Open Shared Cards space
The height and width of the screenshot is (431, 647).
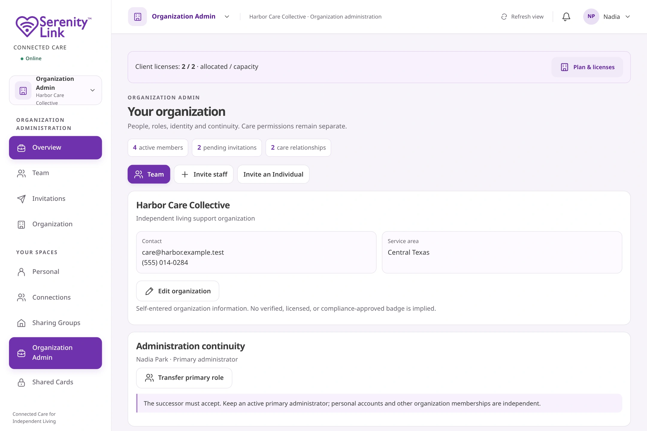[55, 383]
